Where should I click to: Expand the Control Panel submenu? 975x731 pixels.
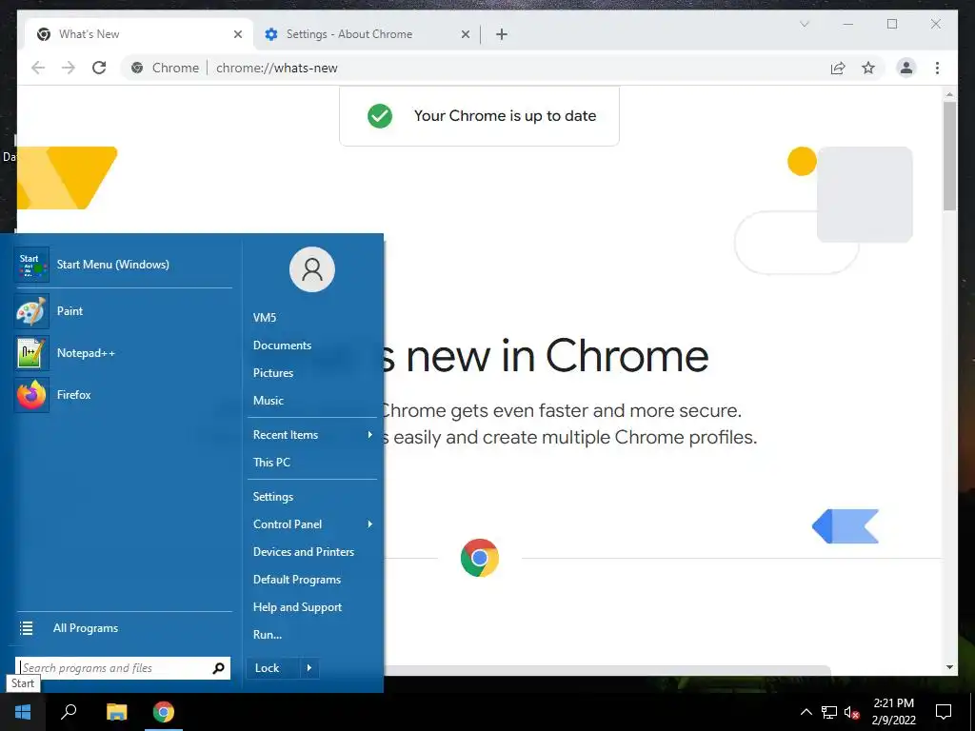(x=312, y=524)
